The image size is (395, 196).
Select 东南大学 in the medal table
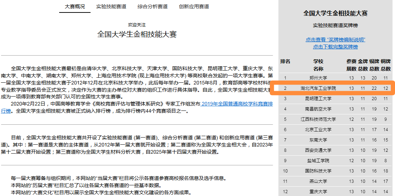point(318,140)
